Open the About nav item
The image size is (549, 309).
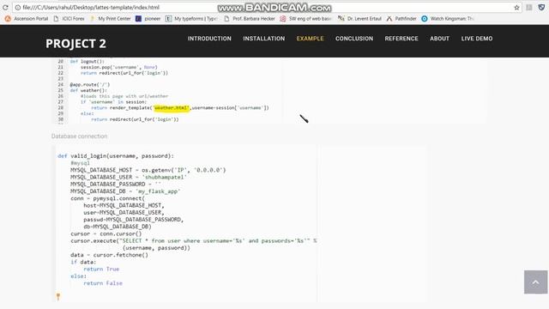[x=440, y=39]
